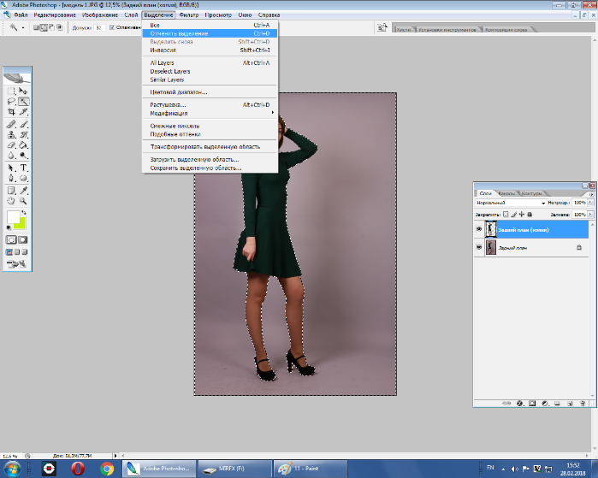Reset default foreground and background colors
598x478 pixels.
[9, 227]
